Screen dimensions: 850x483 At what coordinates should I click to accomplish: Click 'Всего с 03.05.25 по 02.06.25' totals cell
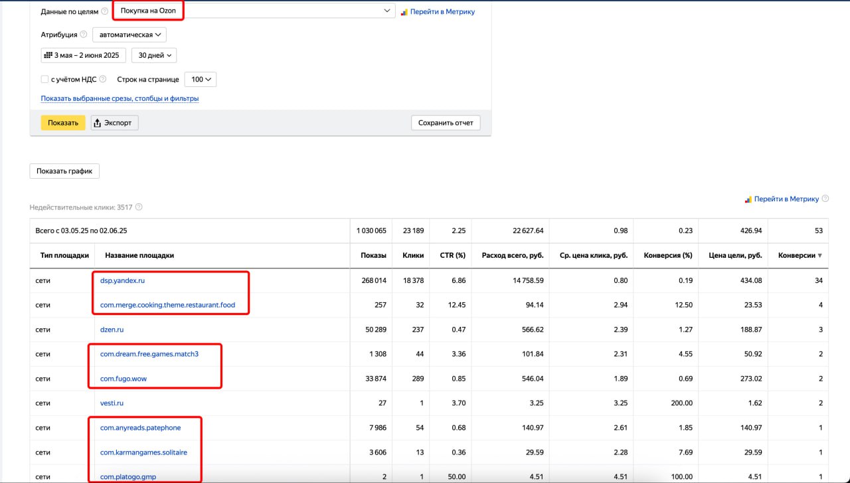coord(82,231)
